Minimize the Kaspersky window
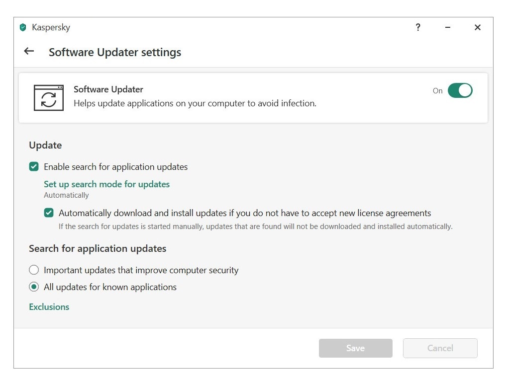Screen dimensions: 506x380 tap(448, 28)
